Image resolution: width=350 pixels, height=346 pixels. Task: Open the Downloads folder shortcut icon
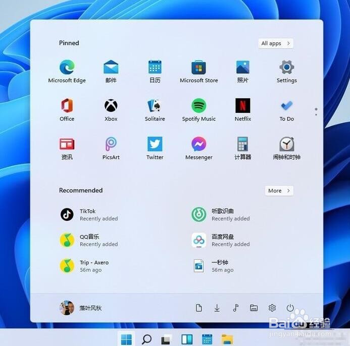tap(217, 308)
